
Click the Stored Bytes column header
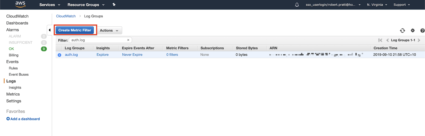[247, 48]
